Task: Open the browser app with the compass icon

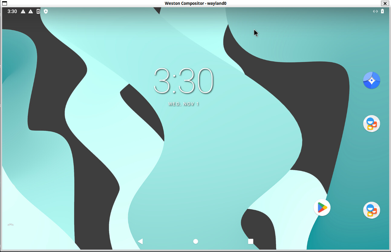Action: pyautogui.click(x=371, y=80)
